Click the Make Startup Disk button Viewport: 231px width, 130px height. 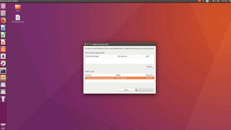coord(145,90)
